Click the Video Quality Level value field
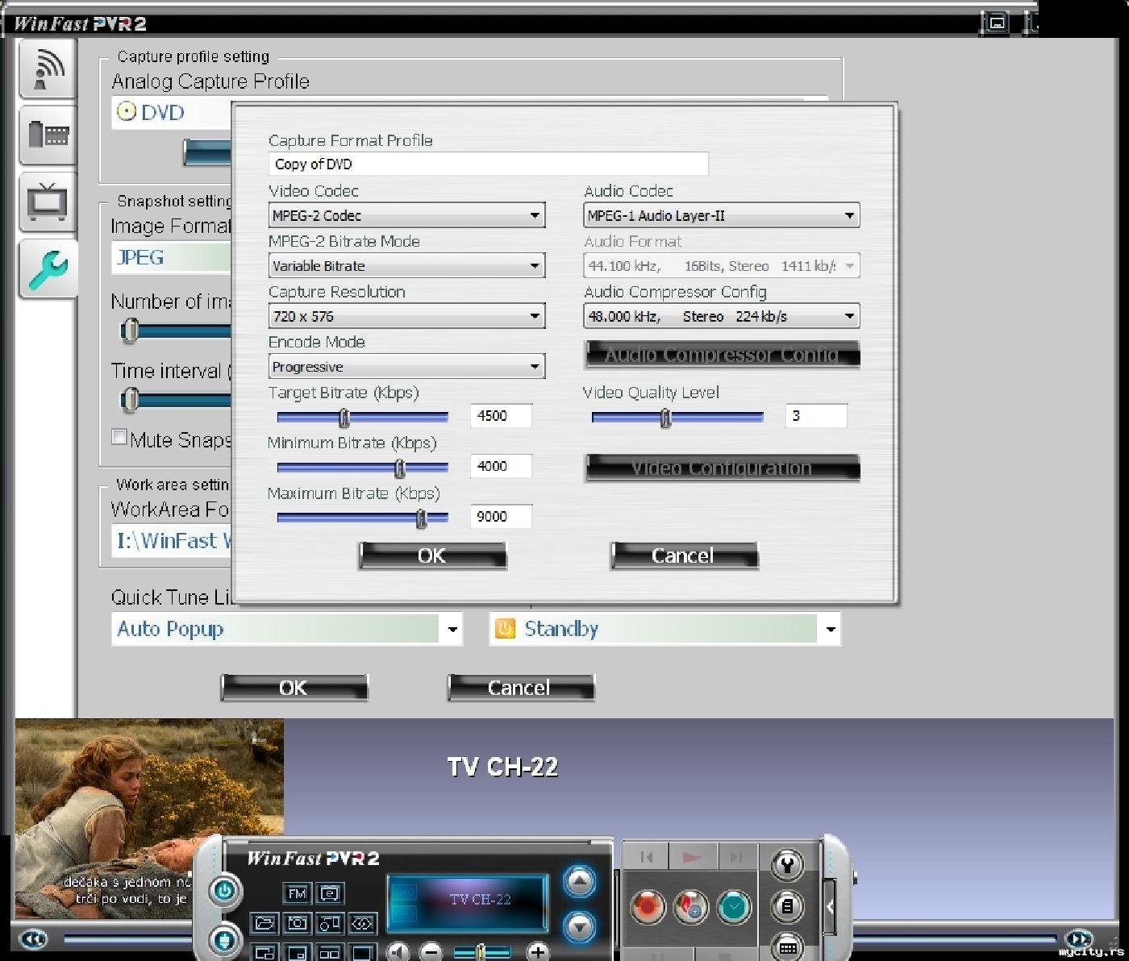Viewport: 1129px width, 961px height. (x=816, y=416)
